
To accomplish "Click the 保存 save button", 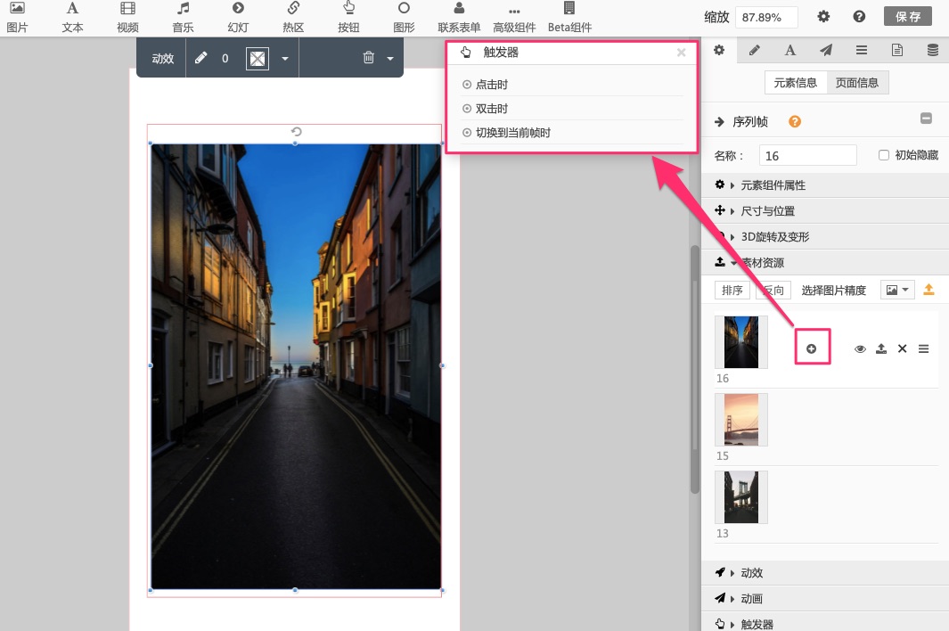I will click(x=908, y=17).
